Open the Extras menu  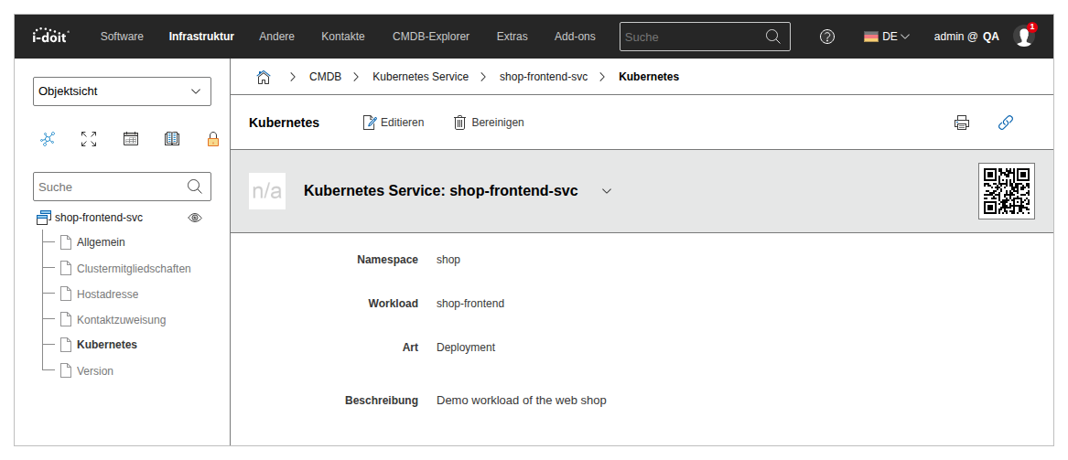pyautogui.click(x=512, y=37)
